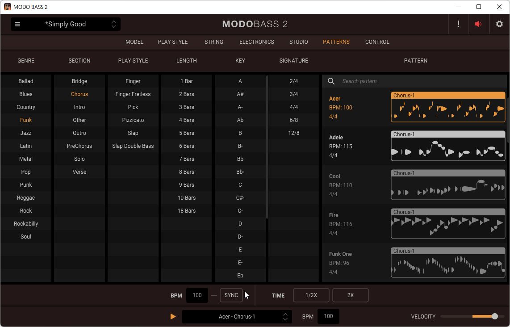Select 4 Bars length
The image size is (510, 327).
tap(187, 120)
